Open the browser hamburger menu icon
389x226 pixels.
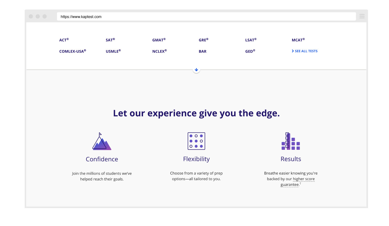coord(362,16)
